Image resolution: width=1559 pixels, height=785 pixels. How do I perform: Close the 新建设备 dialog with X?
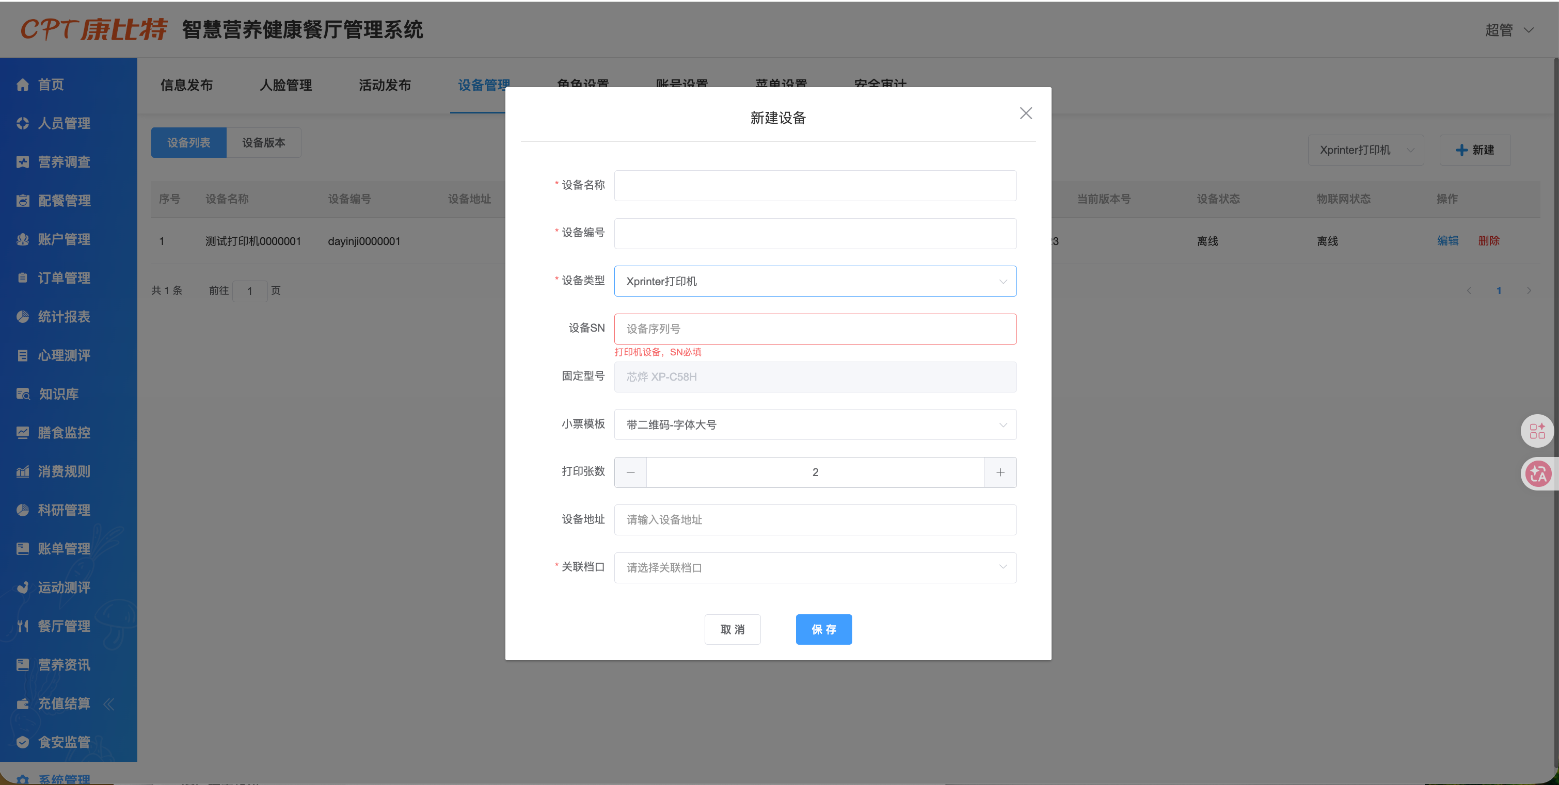point(1026,113)
